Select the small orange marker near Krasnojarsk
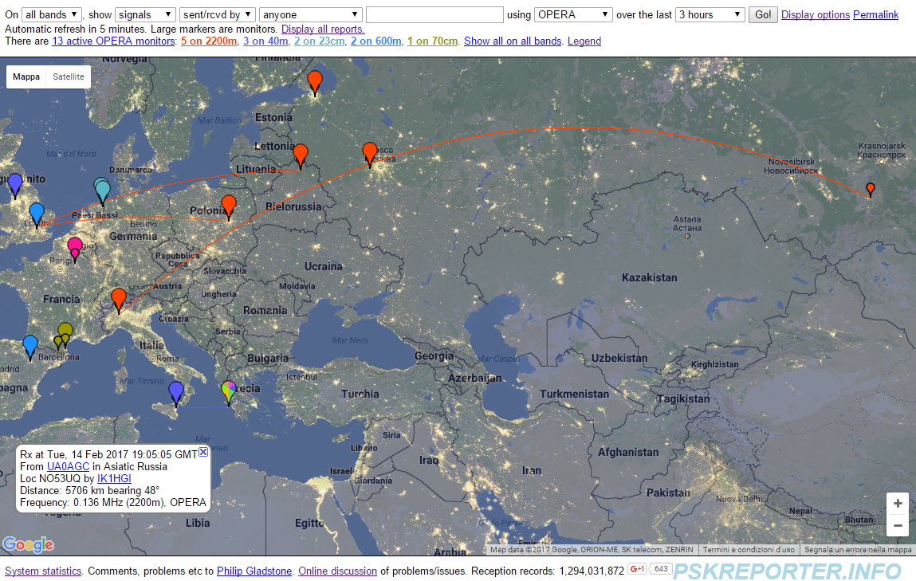 871,190
